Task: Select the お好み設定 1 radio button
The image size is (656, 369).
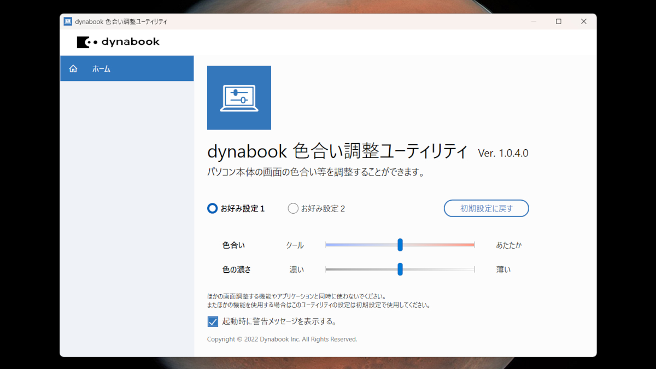Action: click(x=212, y=208)
